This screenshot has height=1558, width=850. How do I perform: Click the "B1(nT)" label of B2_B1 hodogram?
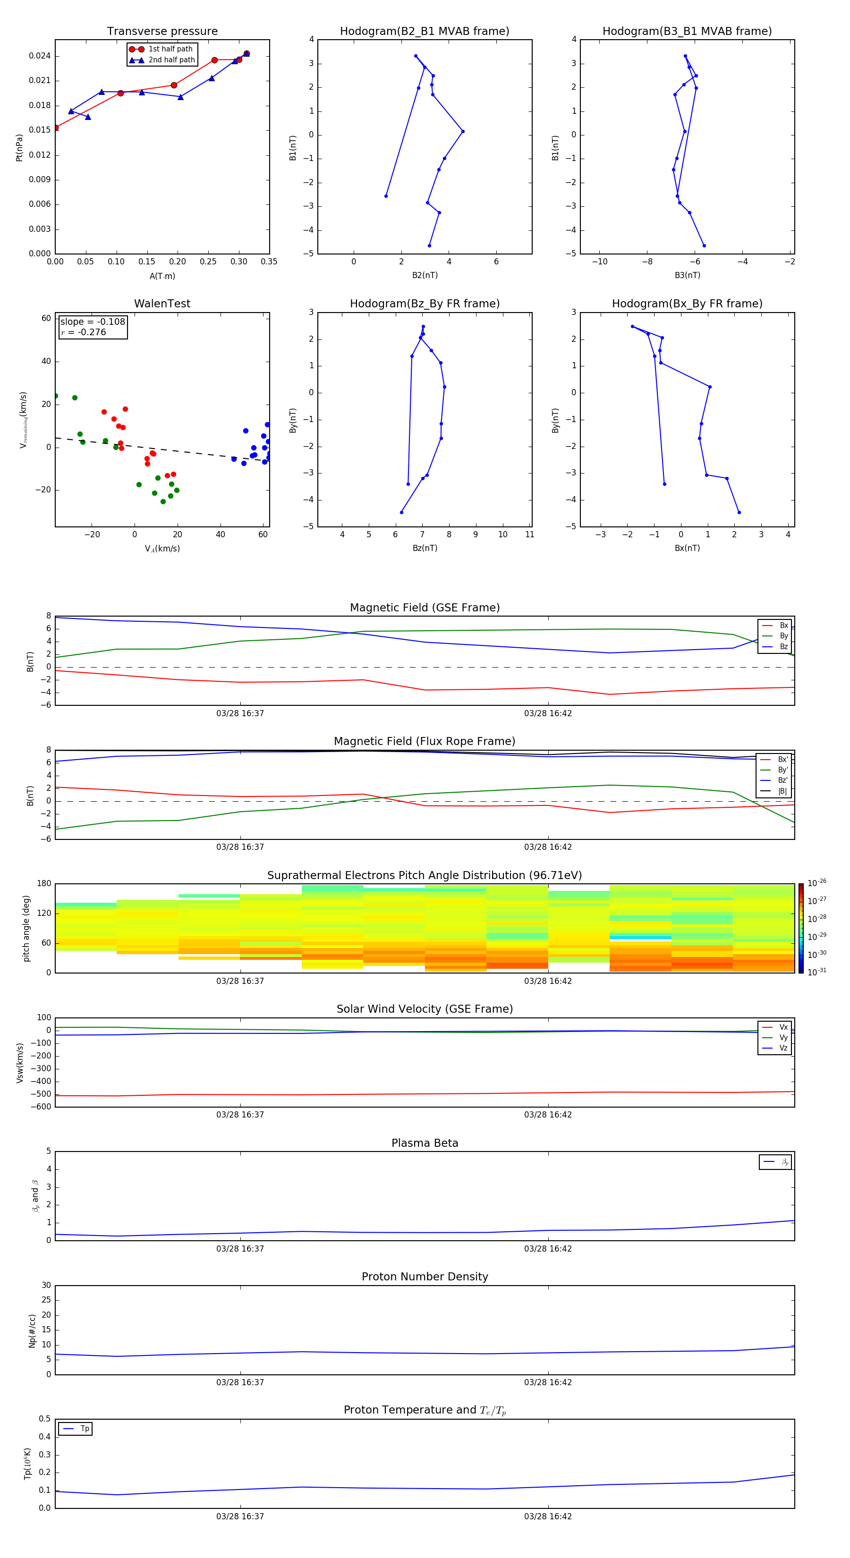click(293, 148)
